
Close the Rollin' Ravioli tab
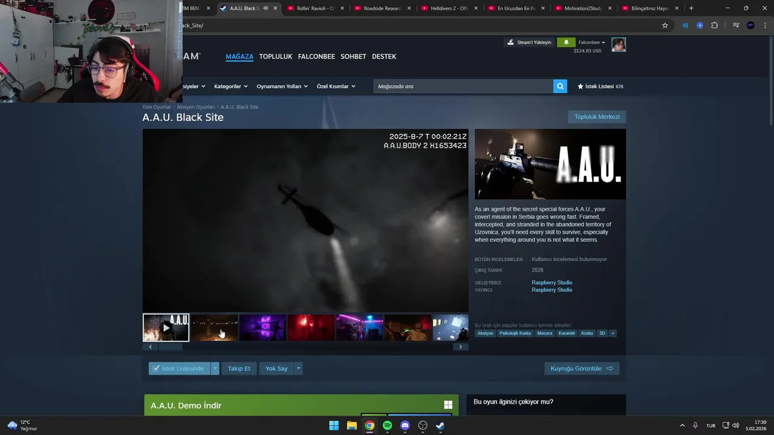342,8
